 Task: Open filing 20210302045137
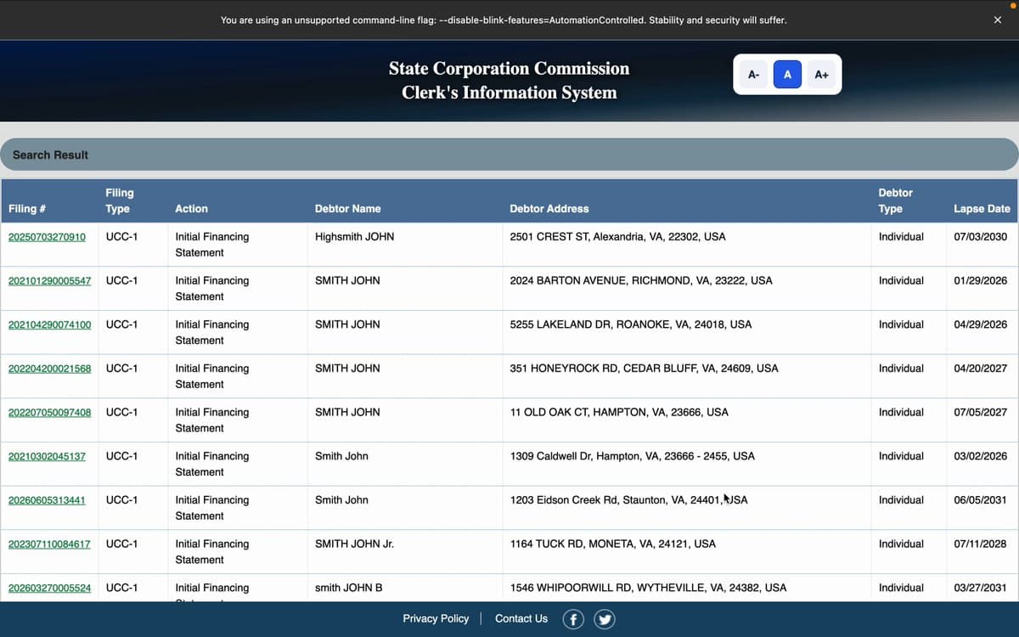point(47,456)
